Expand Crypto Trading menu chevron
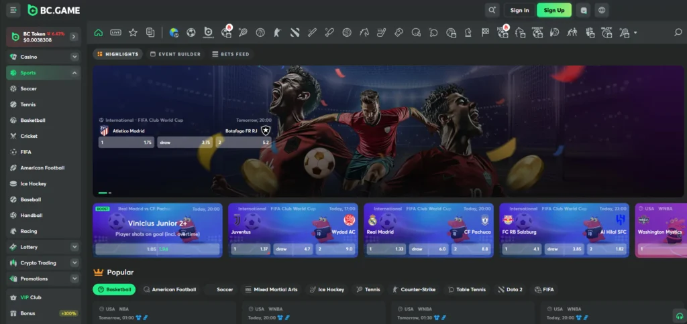This screenshot has height=324, width=687. (74, 263)
